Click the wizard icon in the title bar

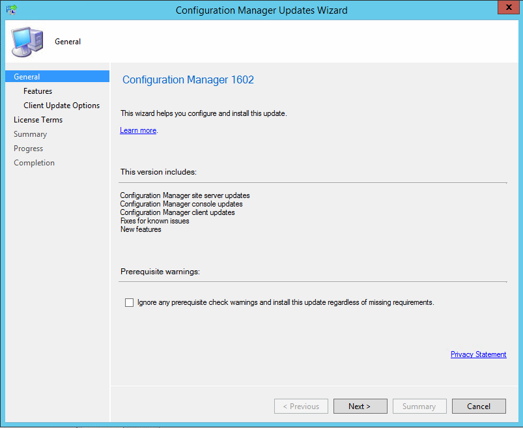[11, 10]
